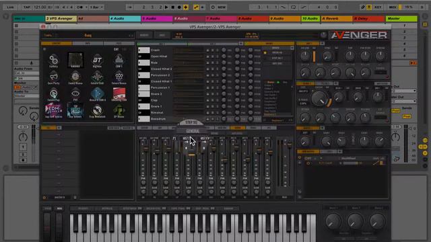Screen dimensions: 431x242
Task: Select the A Reverb return track header
Action: (x=337, y=18)
